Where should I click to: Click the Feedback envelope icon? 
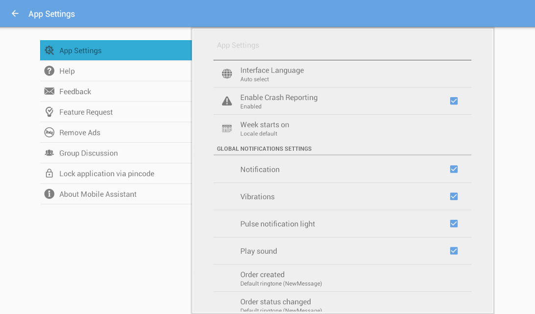[x=49, y=91]
